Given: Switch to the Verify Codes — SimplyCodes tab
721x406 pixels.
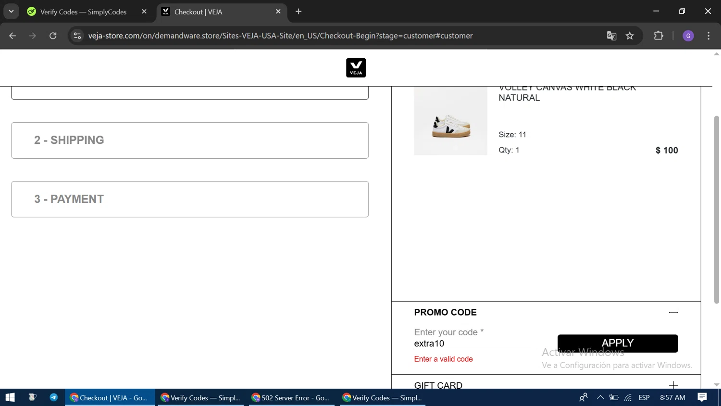Looking at the screenshot, I should coord(87,12).
